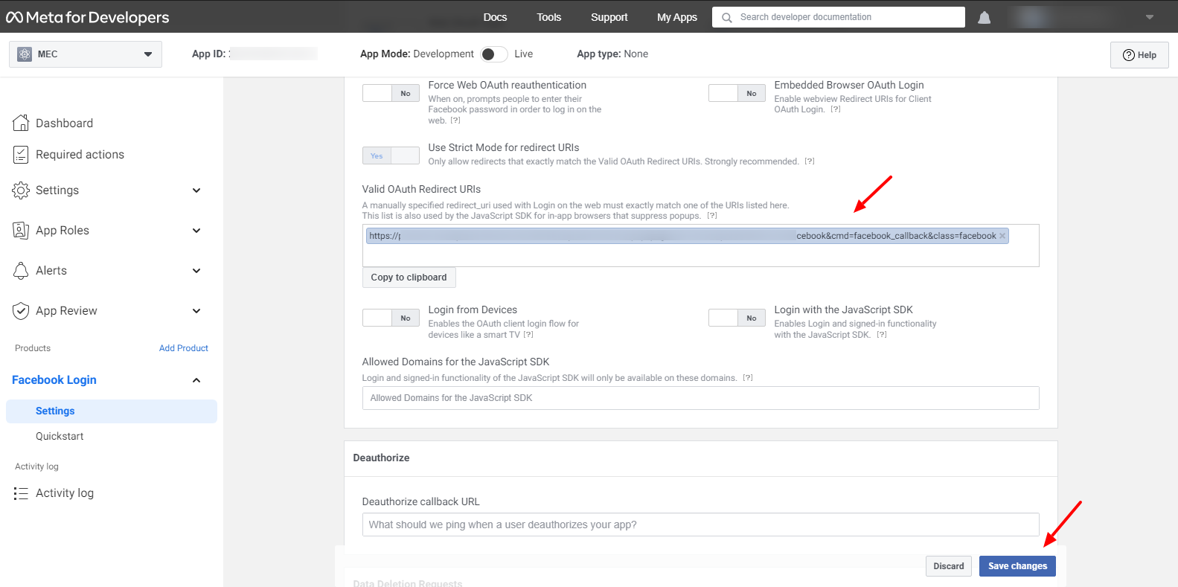The width and height of the screenshot is (1178, 587).
Task: Click the Save changes button
Action: pyautogui.click(x=1017, y=566)
